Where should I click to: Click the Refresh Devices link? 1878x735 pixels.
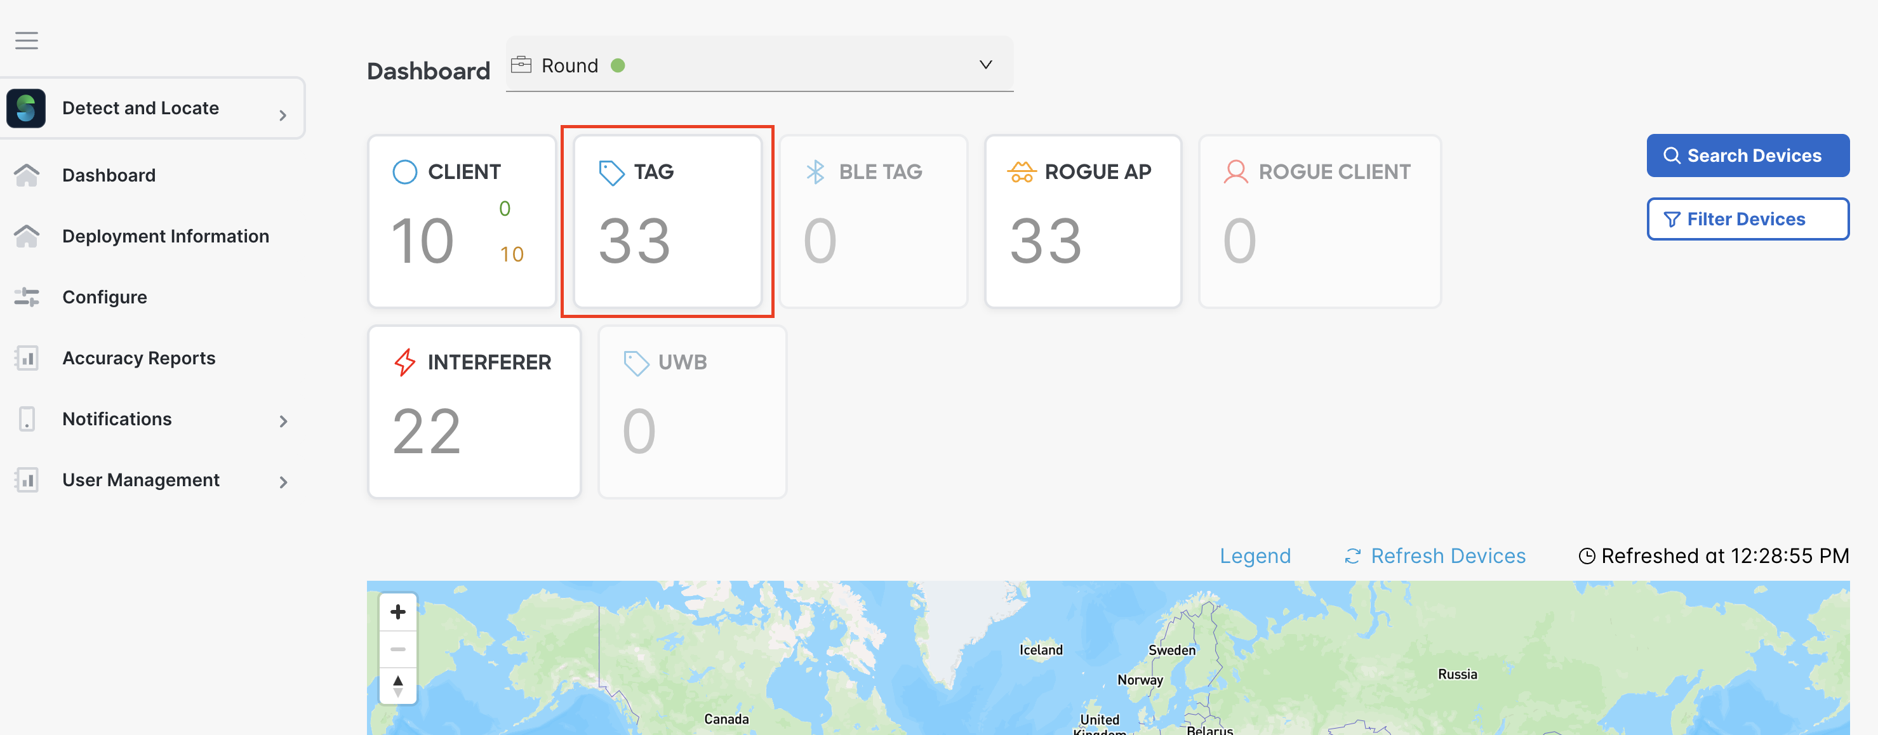1434,557
